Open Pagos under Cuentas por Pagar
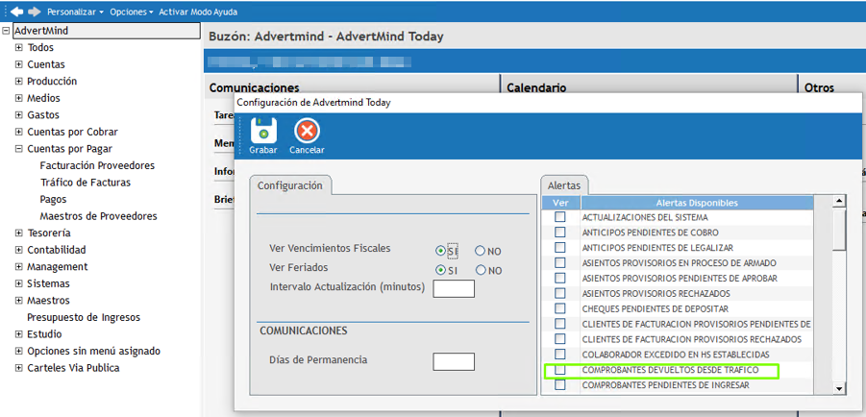The image size is (866, 417). click(53, 200)
